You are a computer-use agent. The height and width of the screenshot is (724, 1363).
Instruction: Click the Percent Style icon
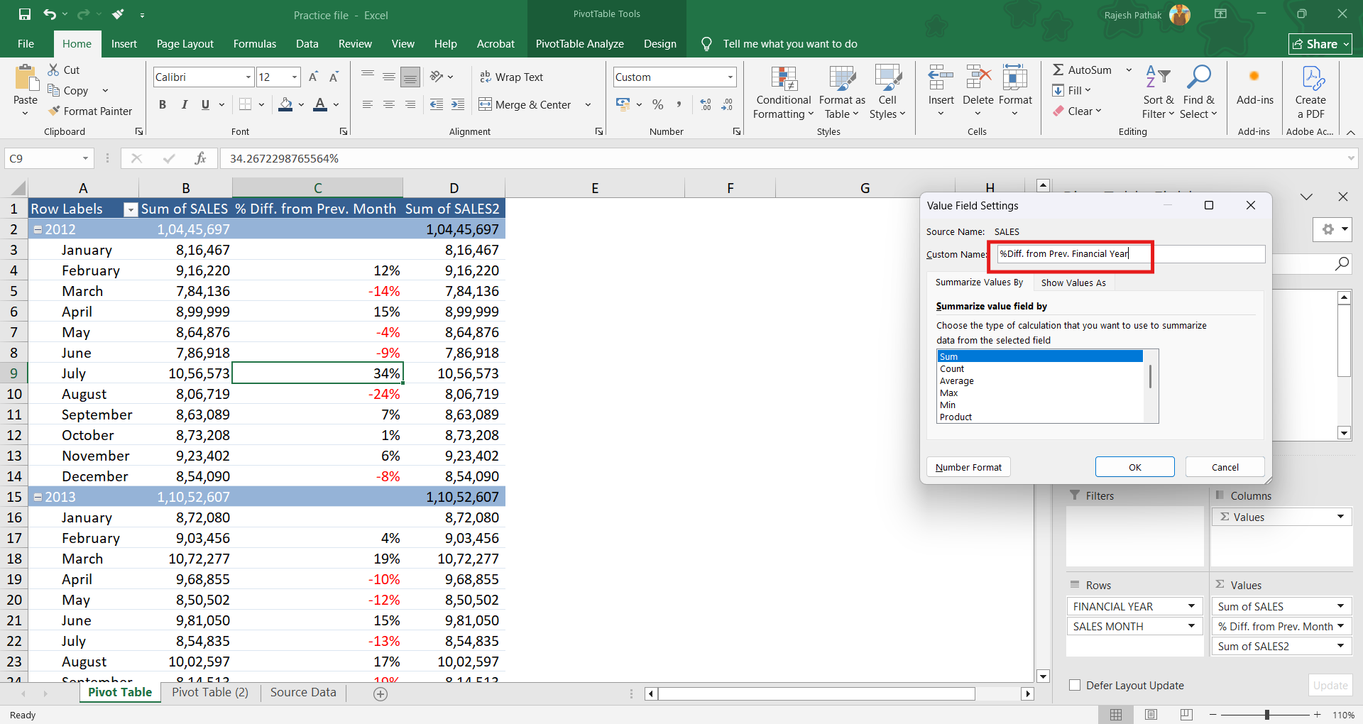[x=658, y=104]
